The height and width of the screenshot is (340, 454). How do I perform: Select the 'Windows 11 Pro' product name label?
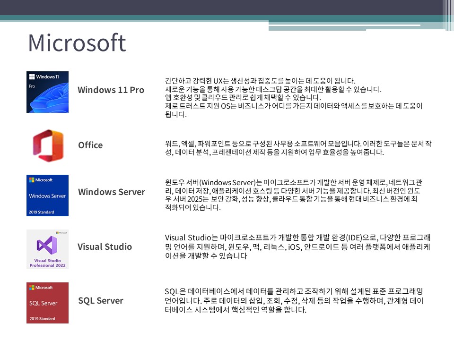coord(111,90)
